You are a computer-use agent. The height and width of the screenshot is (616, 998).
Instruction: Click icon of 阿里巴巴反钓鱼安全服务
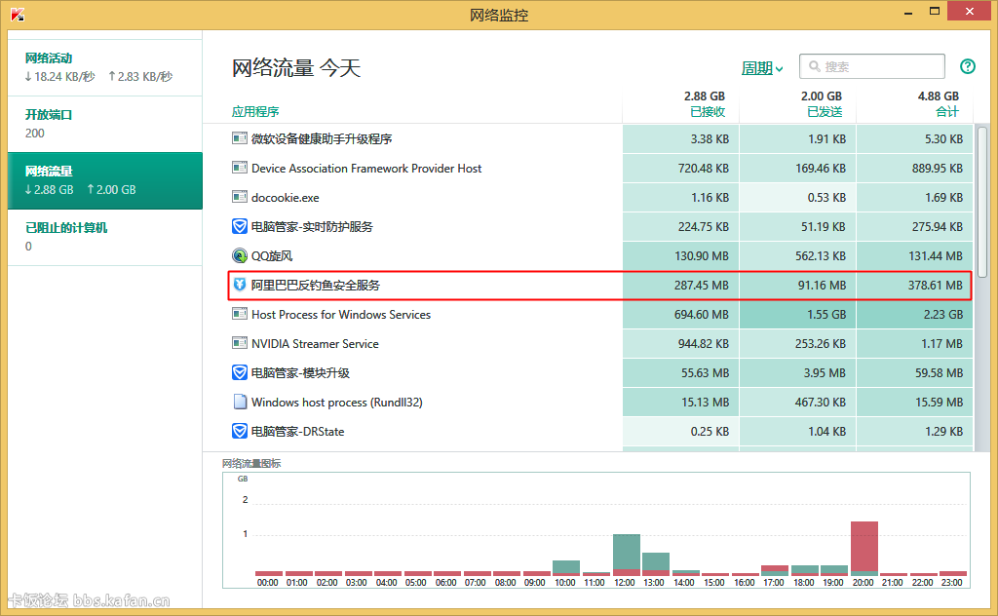click(240, 285)
